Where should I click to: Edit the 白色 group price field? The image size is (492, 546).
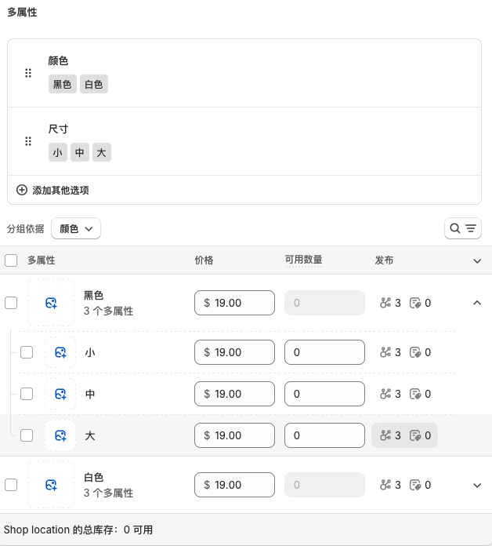click(235, 485)
